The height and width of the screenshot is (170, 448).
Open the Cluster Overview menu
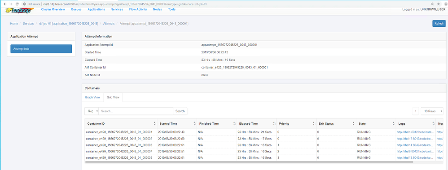(53, 9)
